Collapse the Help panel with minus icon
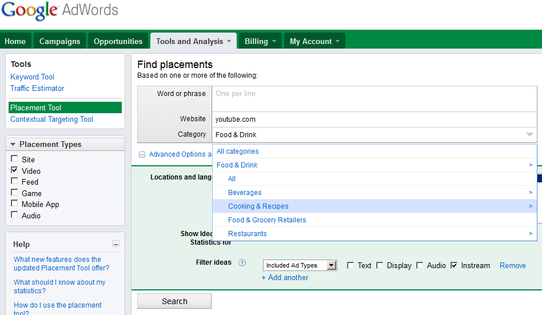 (116, 244)
